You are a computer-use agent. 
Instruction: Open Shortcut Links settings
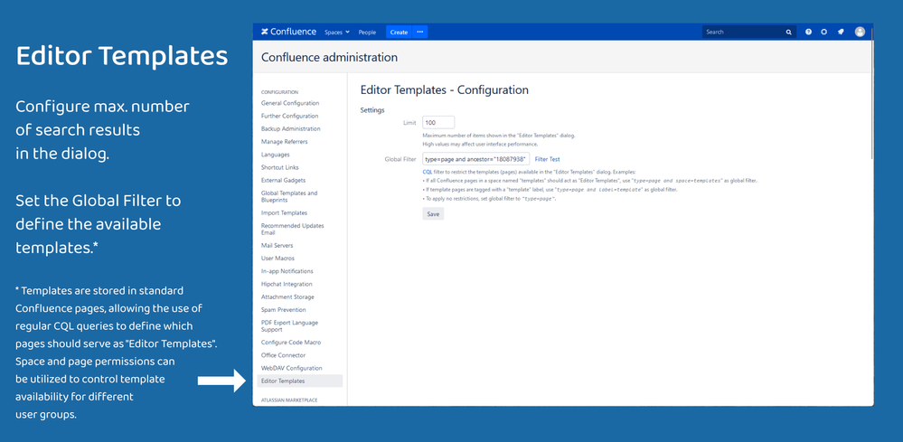click(279, 167)
